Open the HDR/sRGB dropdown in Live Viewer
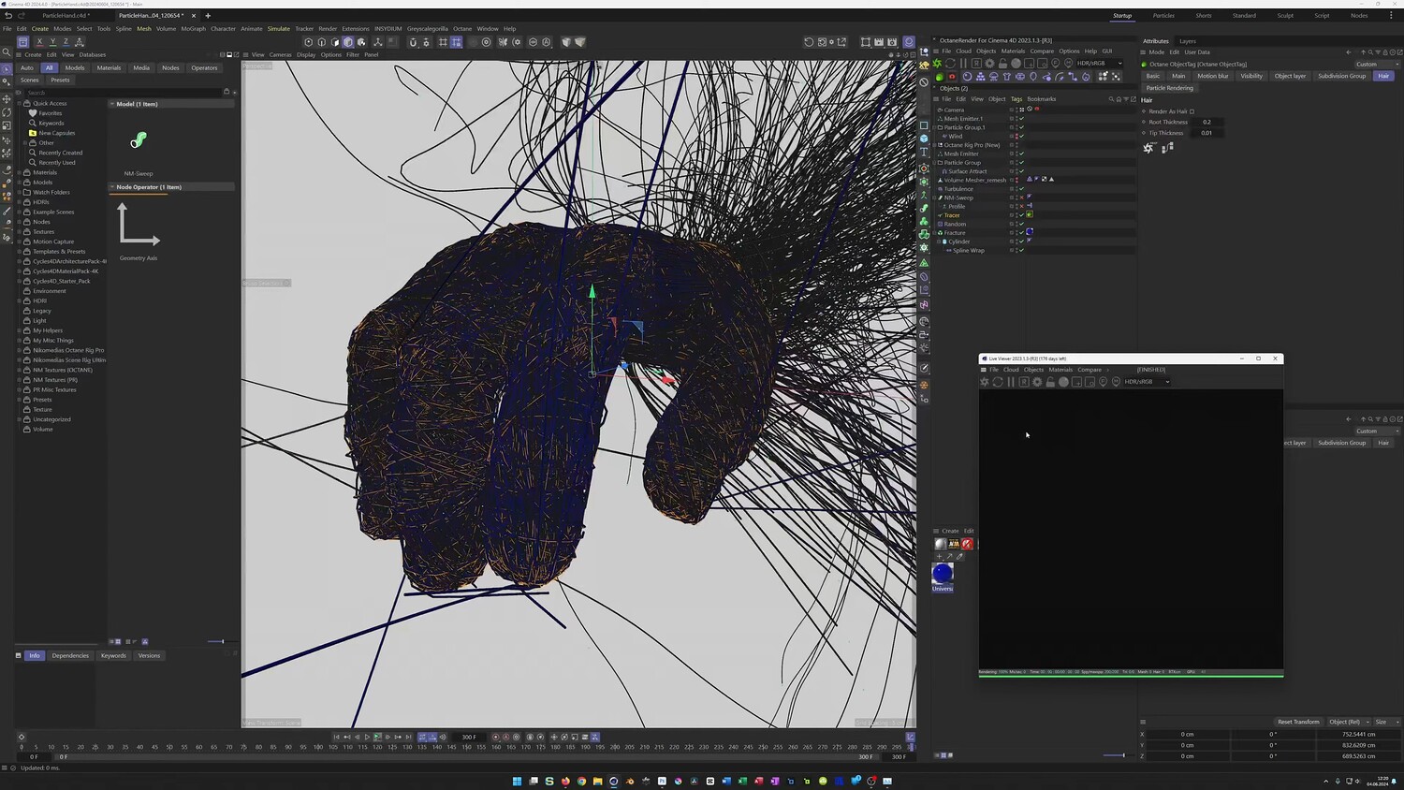The height and width of the screenshot is (790, 1404). (x=1147, y=382)
